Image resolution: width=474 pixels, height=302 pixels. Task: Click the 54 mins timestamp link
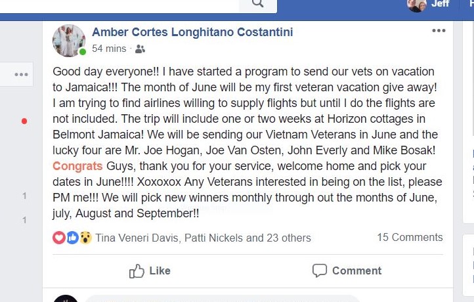click(109, 49)
